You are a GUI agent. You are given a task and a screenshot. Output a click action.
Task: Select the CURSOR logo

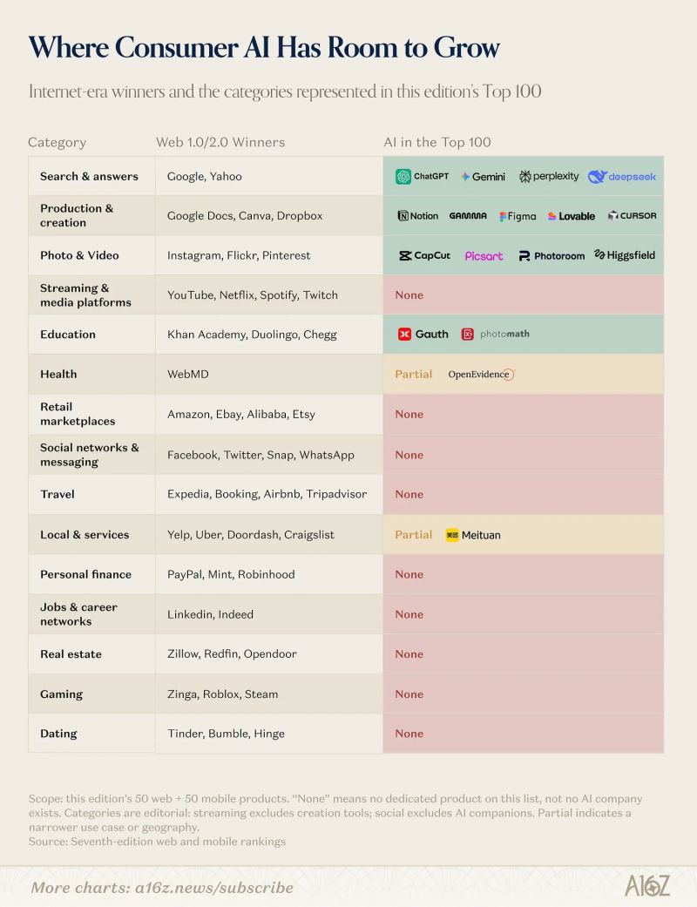(633, 216)
